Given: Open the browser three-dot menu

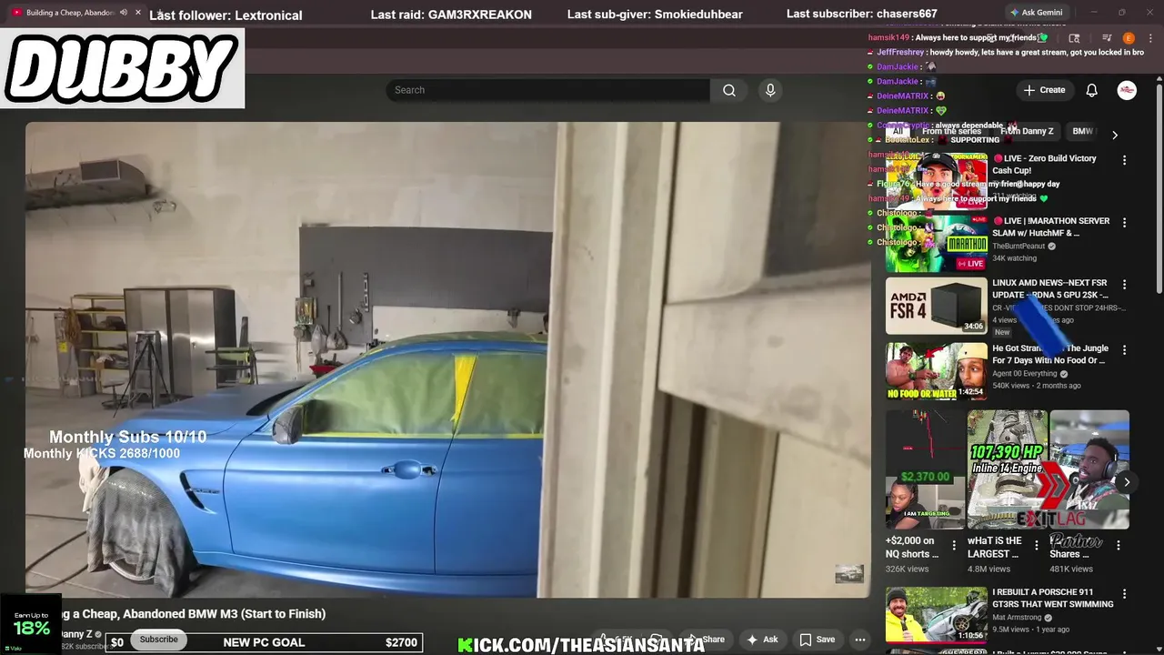Looking at the screenshot, I should click(x=1149, y=38).
